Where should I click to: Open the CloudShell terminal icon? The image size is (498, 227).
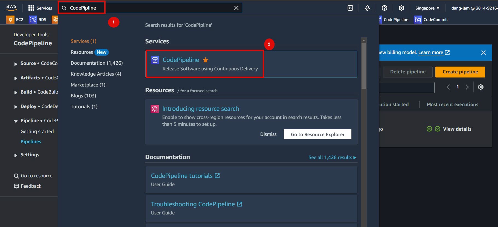coord(350,8)
